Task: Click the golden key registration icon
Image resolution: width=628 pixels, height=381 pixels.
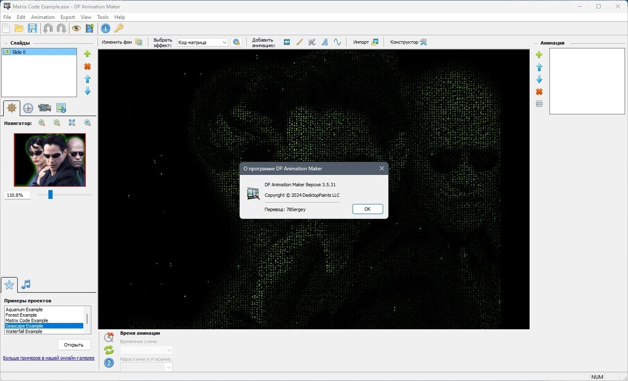Action: click(119, 28)
